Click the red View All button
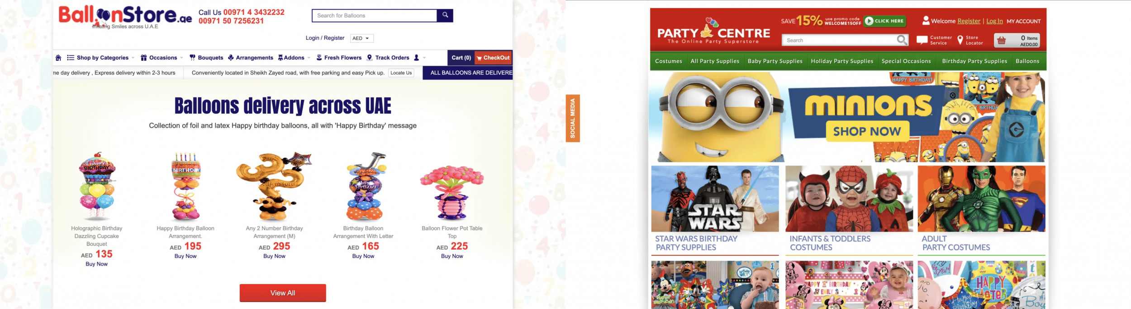The image size is (1131, 309). pos(283,293)
